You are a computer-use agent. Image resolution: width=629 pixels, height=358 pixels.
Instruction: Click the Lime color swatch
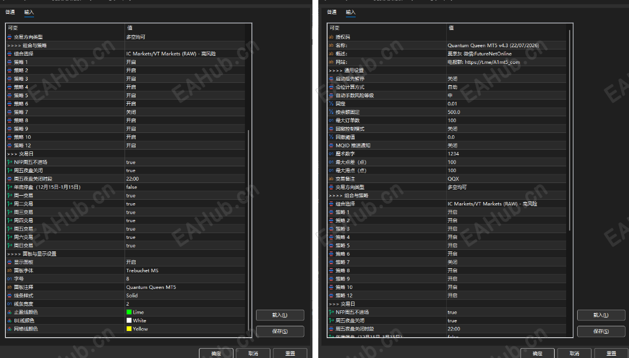click(129, 312)
